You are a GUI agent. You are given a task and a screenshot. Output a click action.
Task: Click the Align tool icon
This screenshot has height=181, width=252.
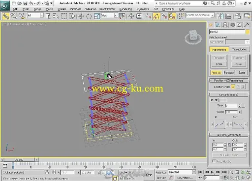(228, 16)
